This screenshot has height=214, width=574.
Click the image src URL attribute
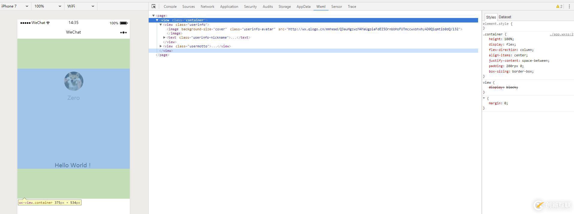coord(369,29)
